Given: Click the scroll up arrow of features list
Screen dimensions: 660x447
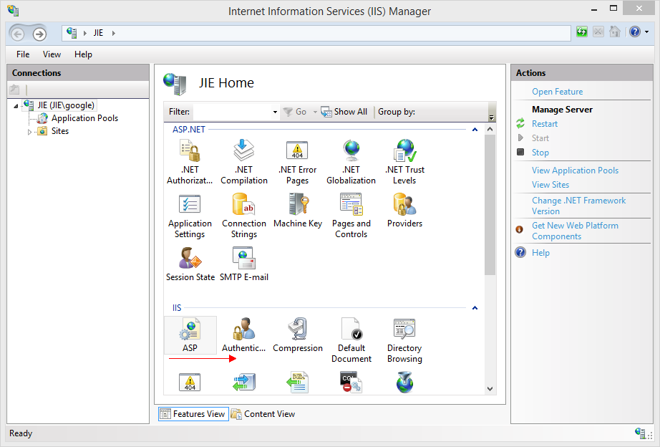Looking at the screenshot, I should click(490, 130).
